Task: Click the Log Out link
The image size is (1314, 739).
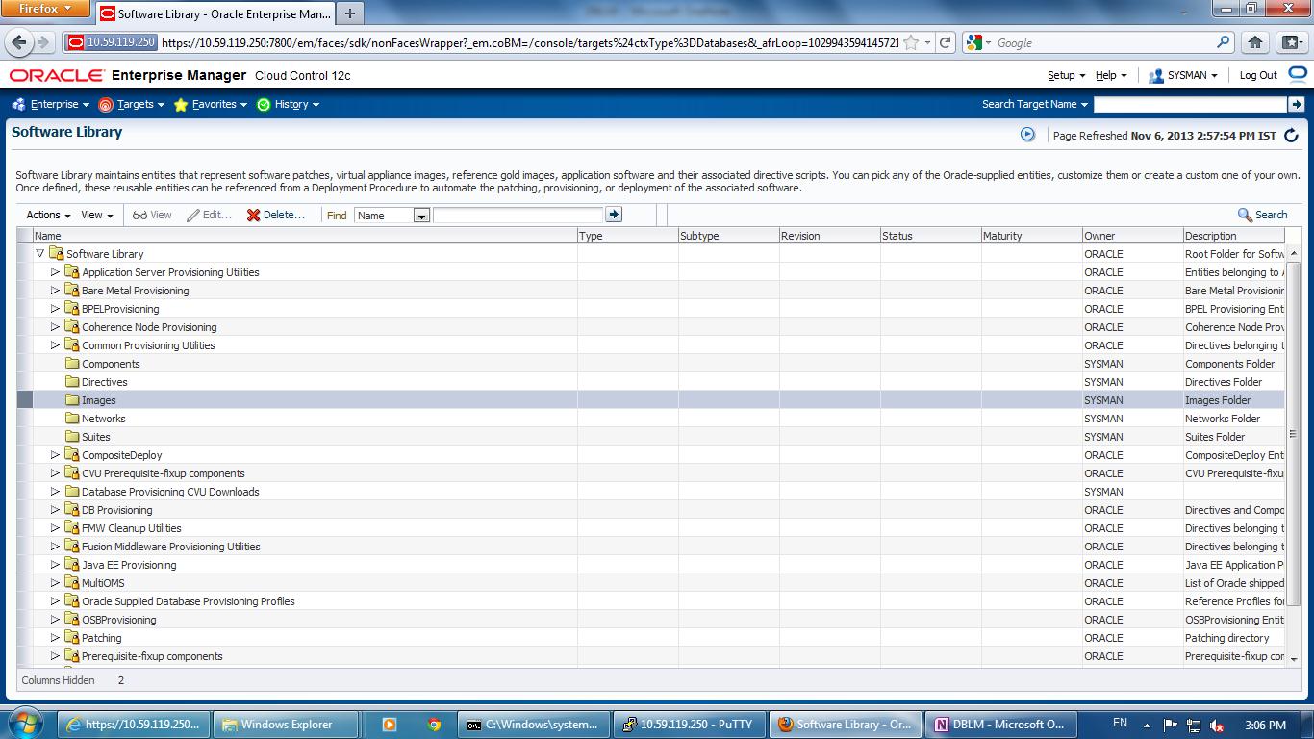Action: pos(1258,75)
